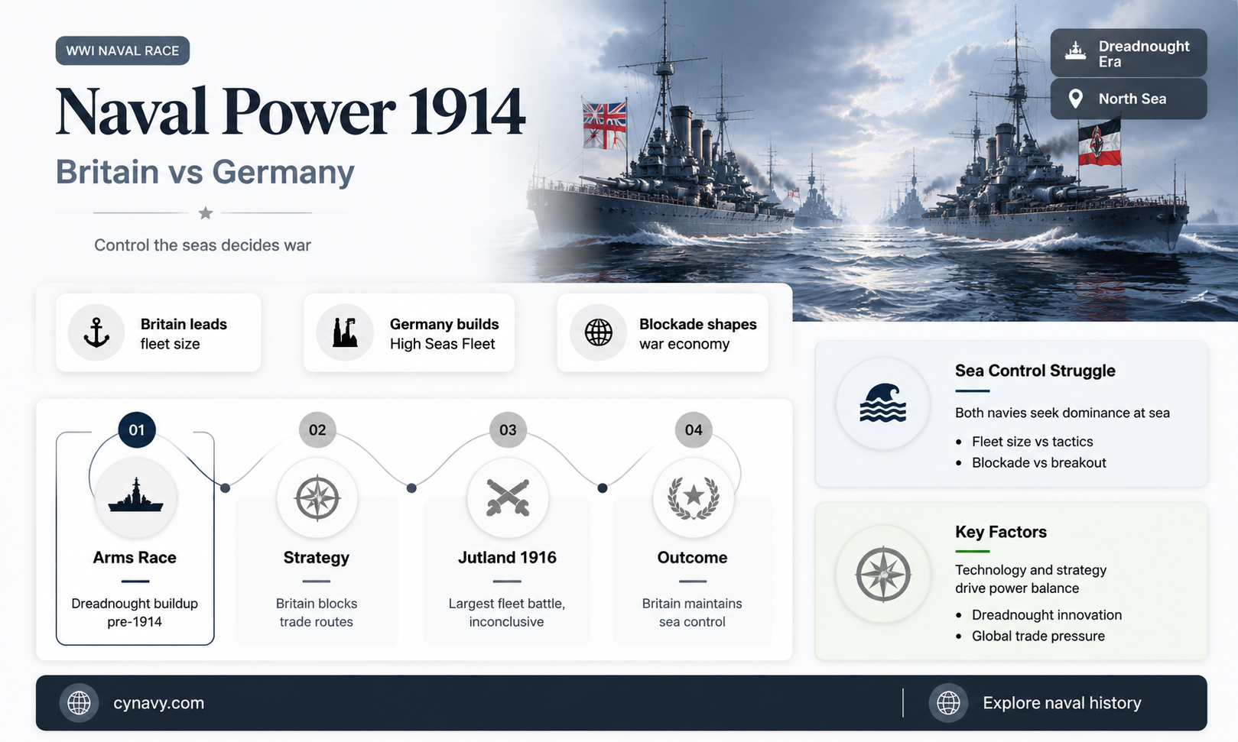Select the Jutland 1916 heading
The image size is (1238, 742).
pyautogui.click(x=507, y=558)
